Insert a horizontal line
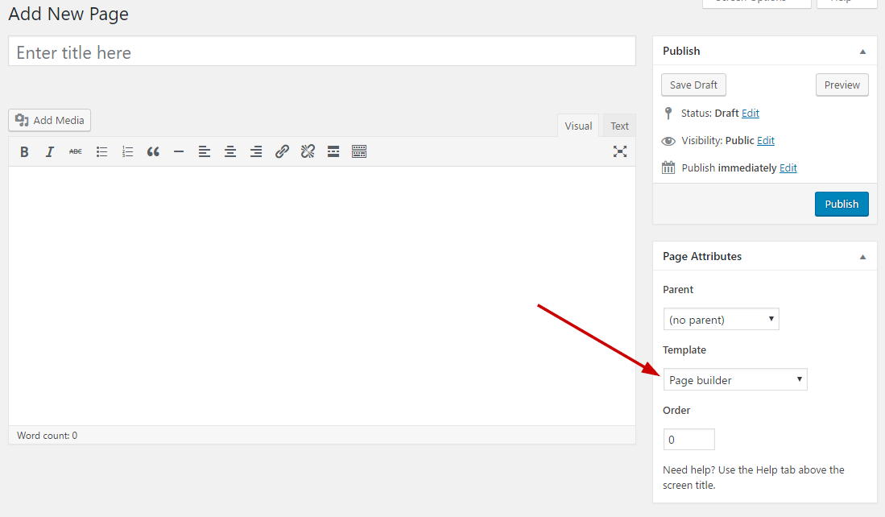Viewport: 885px width, 517px height. tap(179, 152)
